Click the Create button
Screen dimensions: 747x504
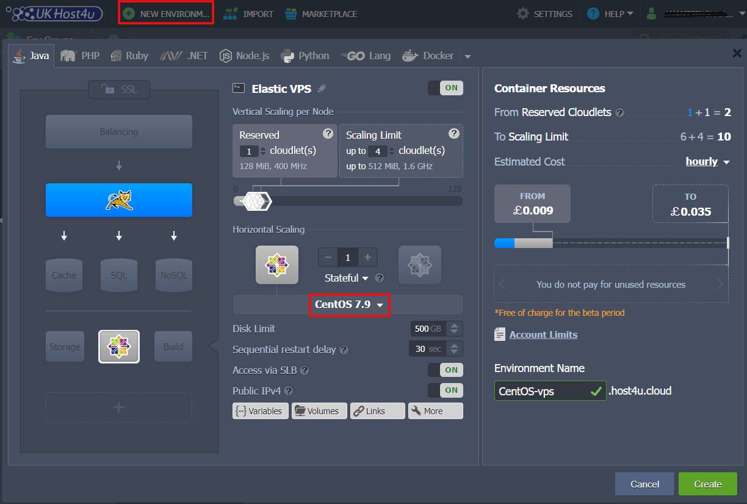tap(707, 483)
